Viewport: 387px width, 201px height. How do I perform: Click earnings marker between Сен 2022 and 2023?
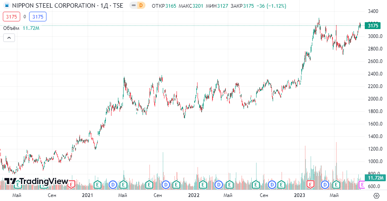tap(282, 184)
